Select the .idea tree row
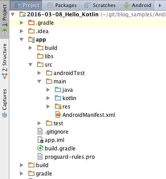The image size is (166, 179). [x=88, y=31]
